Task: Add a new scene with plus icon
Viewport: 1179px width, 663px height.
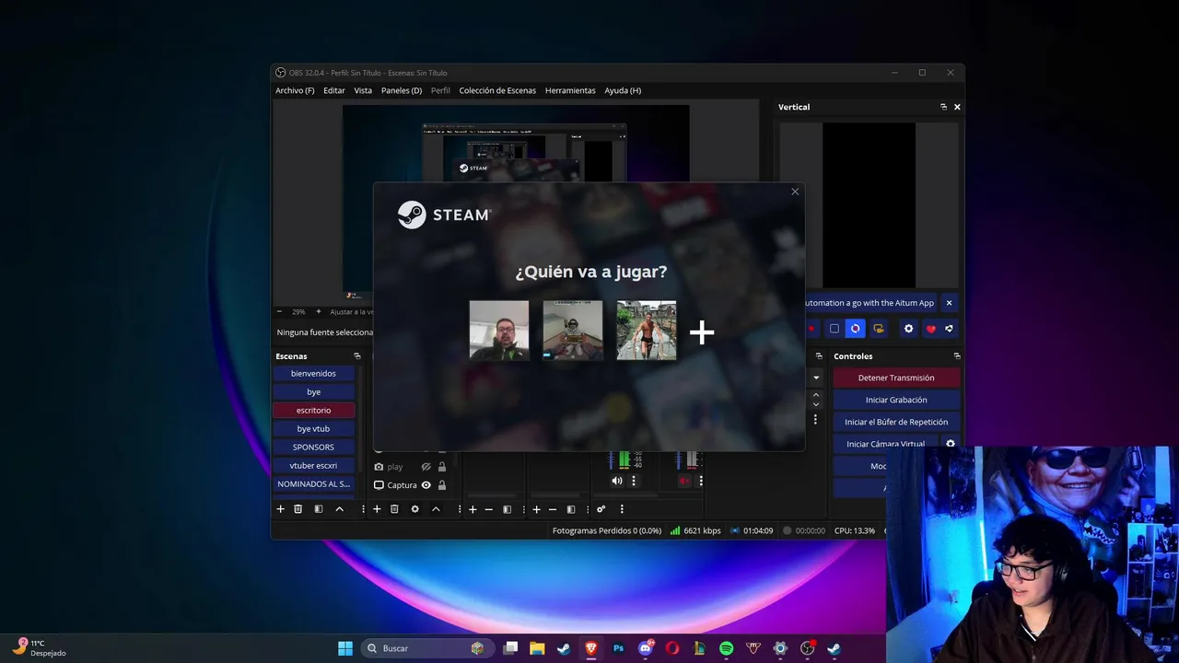Action: coord(281,509)
